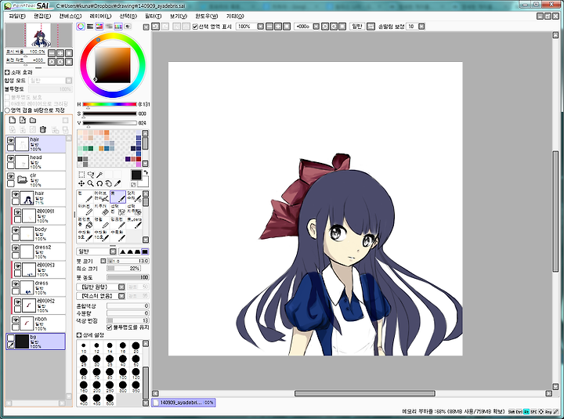Expand the advanced settings section
564x419 pixels.
79,335
